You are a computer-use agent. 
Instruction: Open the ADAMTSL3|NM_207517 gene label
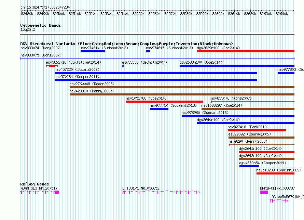39,188
